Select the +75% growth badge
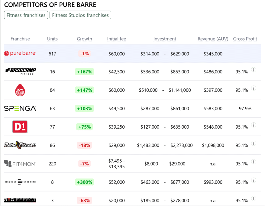 pyautogui.click(x=85, y=127)
